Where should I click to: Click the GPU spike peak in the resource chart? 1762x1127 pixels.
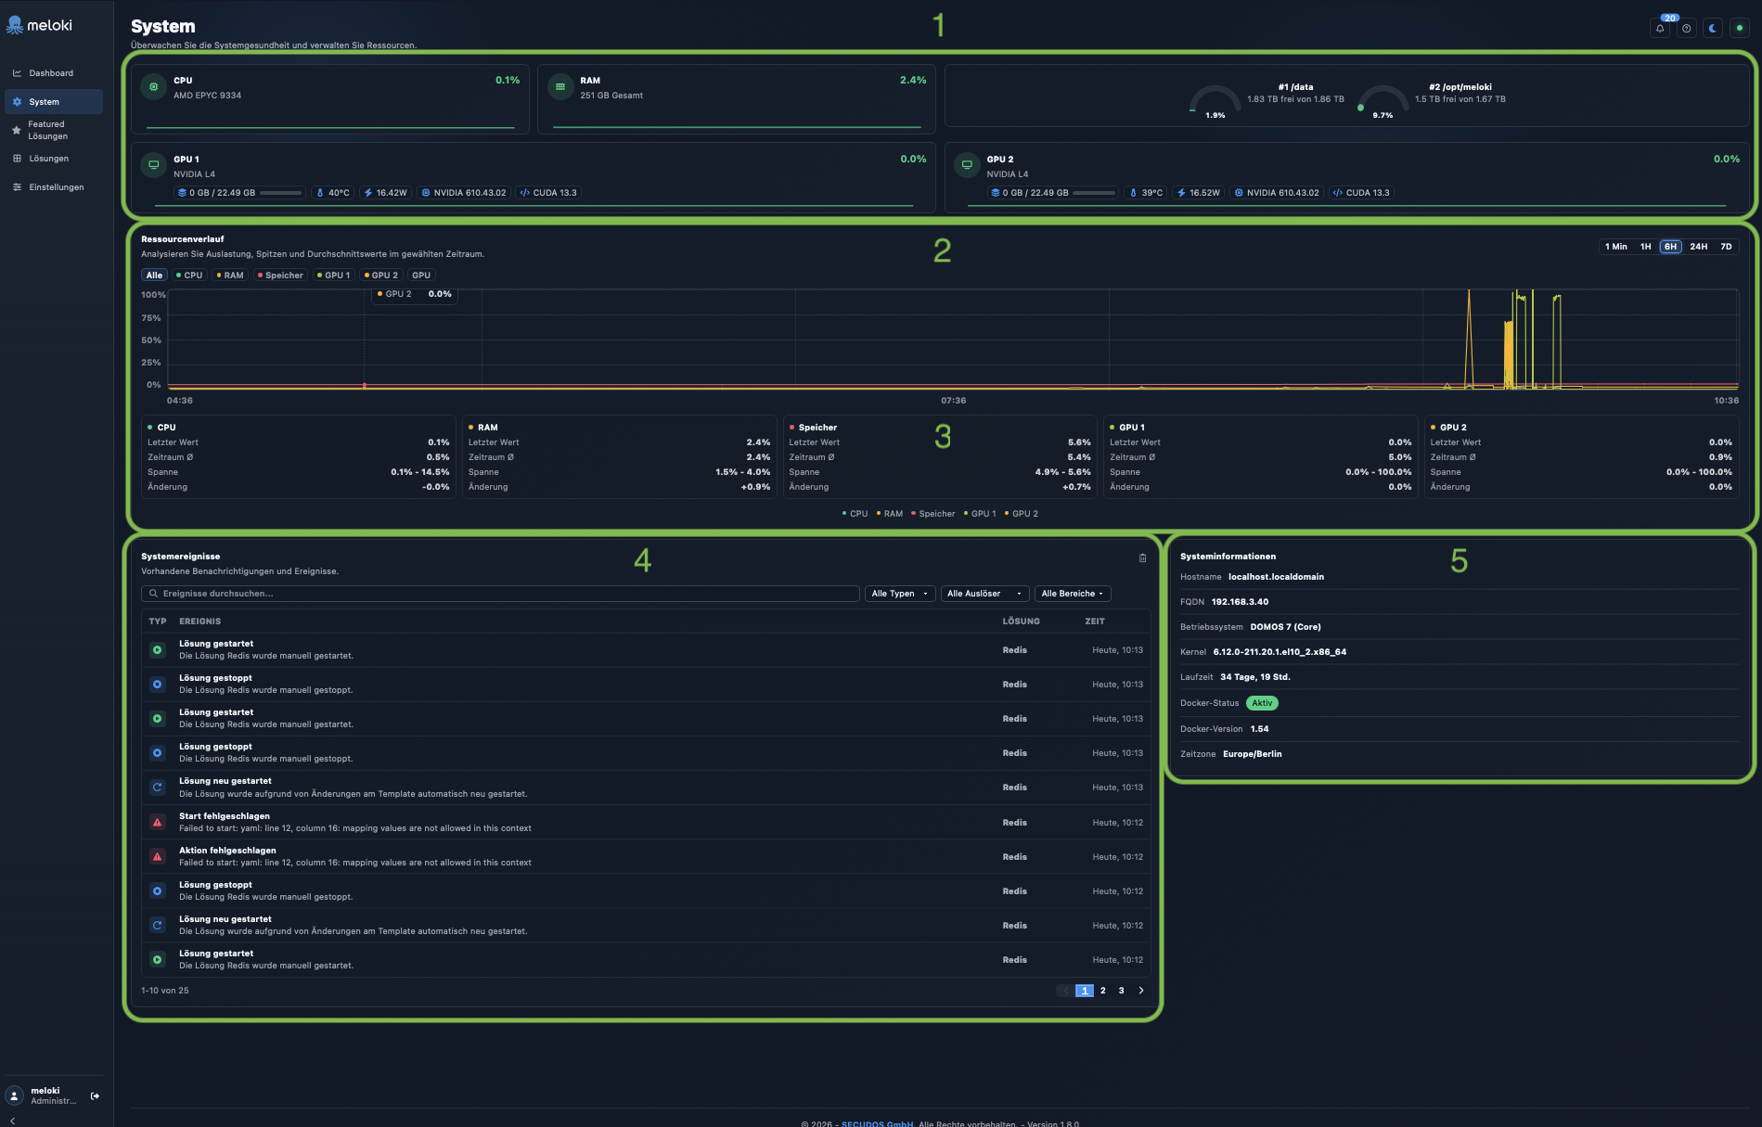pos(1469,293)
